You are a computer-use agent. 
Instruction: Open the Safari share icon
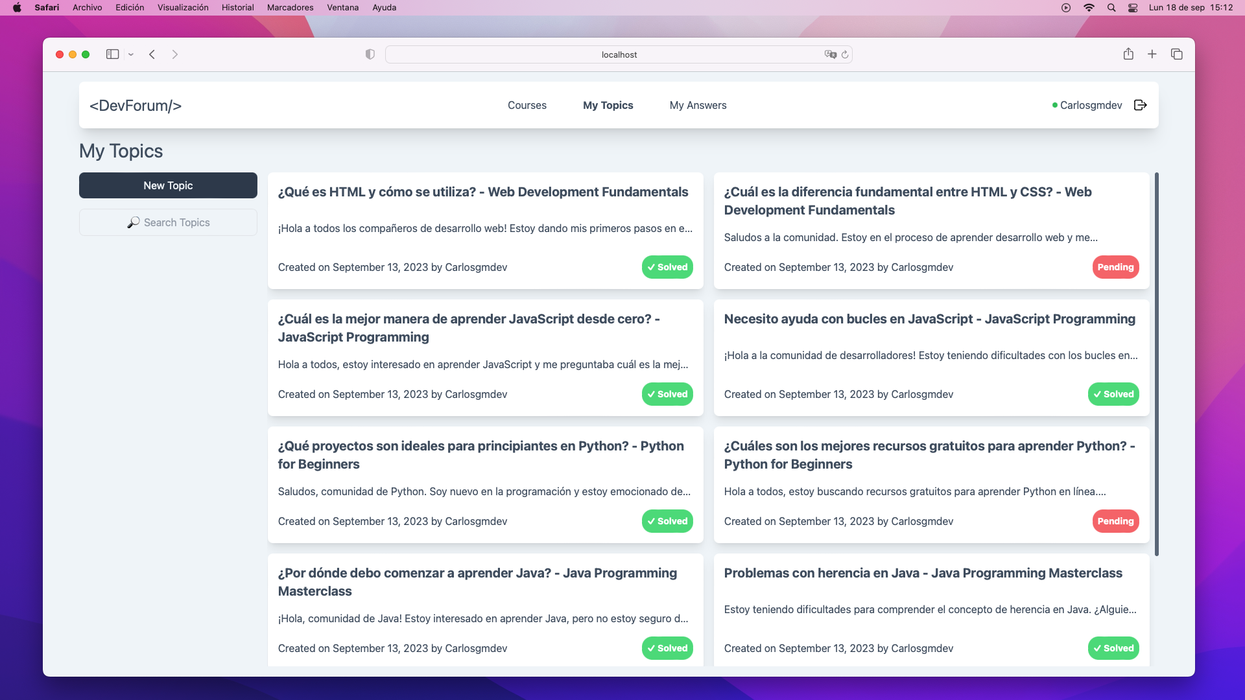pos(1128,54)
